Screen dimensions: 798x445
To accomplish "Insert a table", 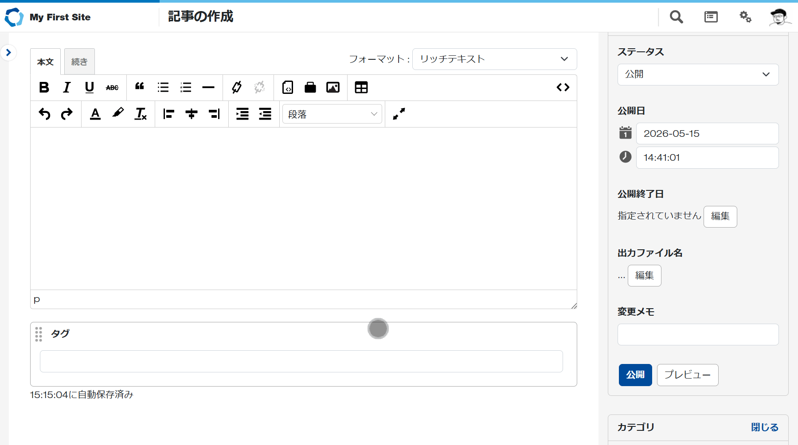I will click(361, 87).
